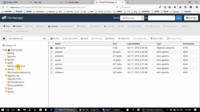Expand the etc folder node
Viewport: 200px width, 112px height.
pos(6,63)
